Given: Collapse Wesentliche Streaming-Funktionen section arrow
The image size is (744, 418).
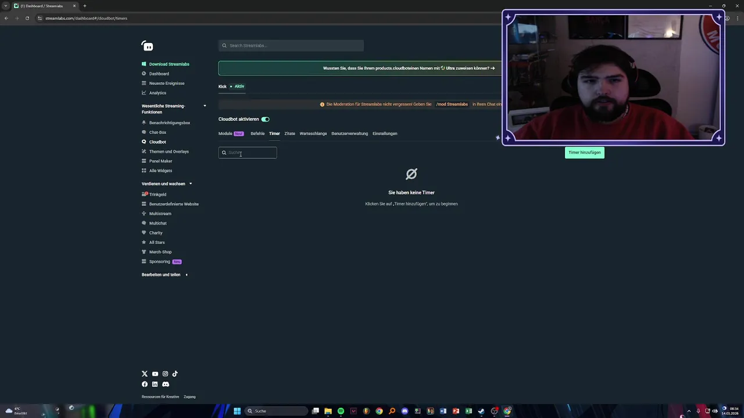Looking at the screenshot, I should pyautogui.click(x=205, y=106).
